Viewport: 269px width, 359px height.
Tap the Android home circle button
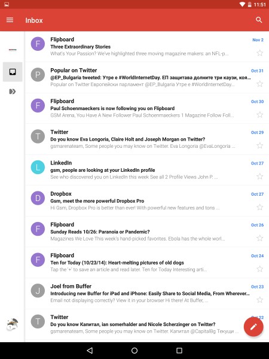pyautogui.click(x=134, y=350)
